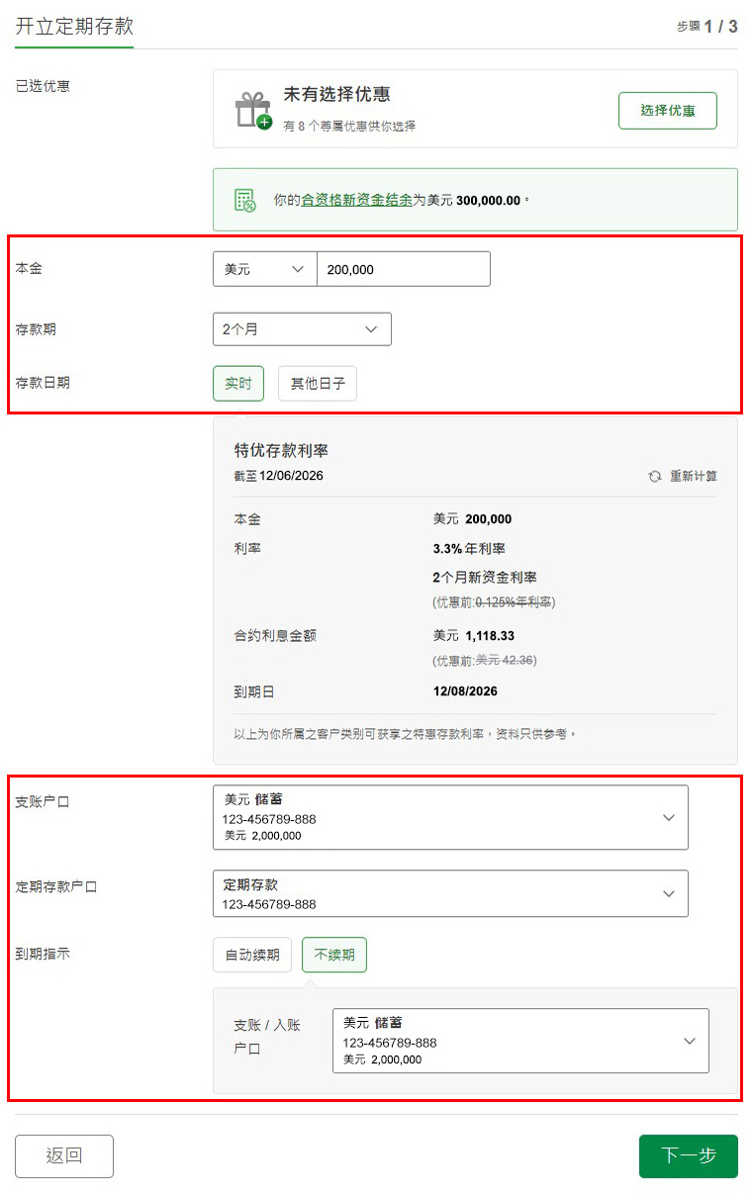Screen dimensions: 752x1193
Task: Click the calculator icon in green banner
Action: point(244,200)
